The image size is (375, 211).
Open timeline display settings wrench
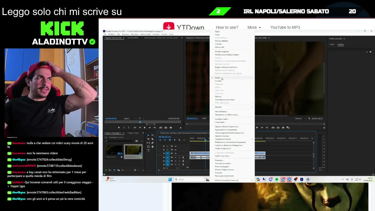click(x=179, y=140)
